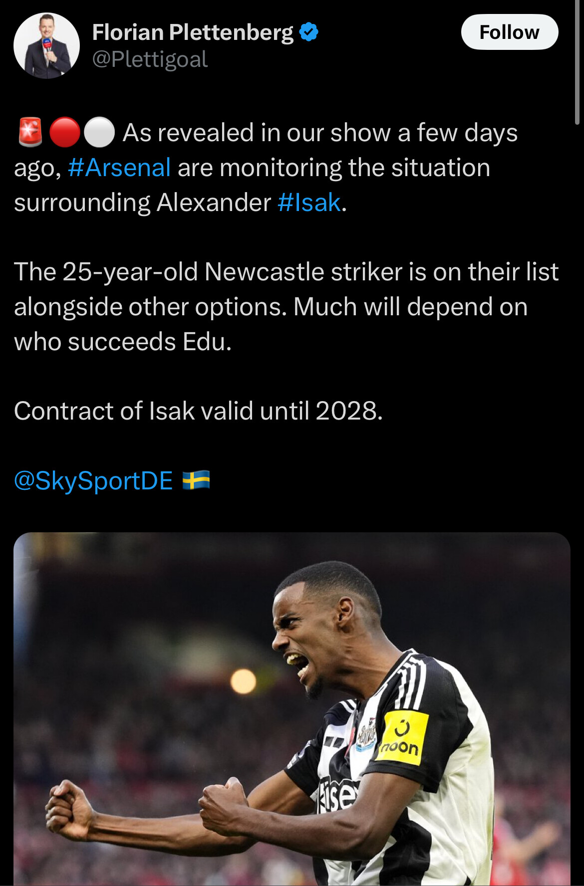This screenshot has width=584, height=886.
Task: Open Florian Plettenberg's profile avatar
Action: pos(46,46)
